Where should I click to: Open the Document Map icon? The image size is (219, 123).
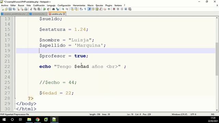click(x=97, y=9)
